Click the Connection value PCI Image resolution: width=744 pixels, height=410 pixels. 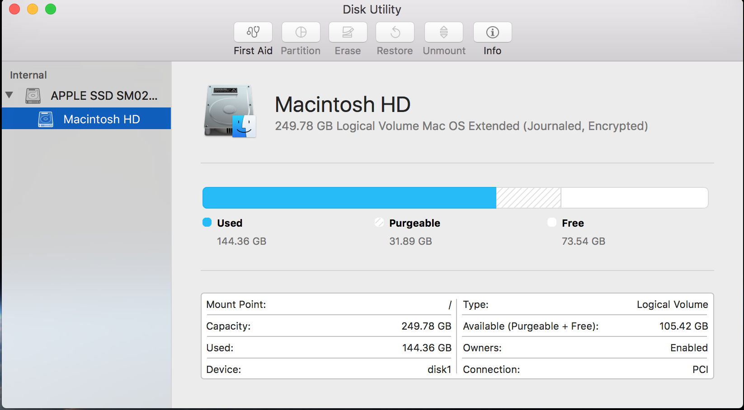click(x=700, y=369)
